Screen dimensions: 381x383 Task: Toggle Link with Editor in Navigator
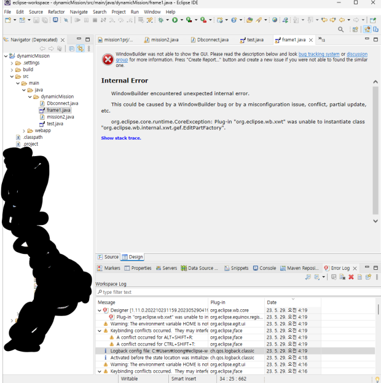(81, 49)
